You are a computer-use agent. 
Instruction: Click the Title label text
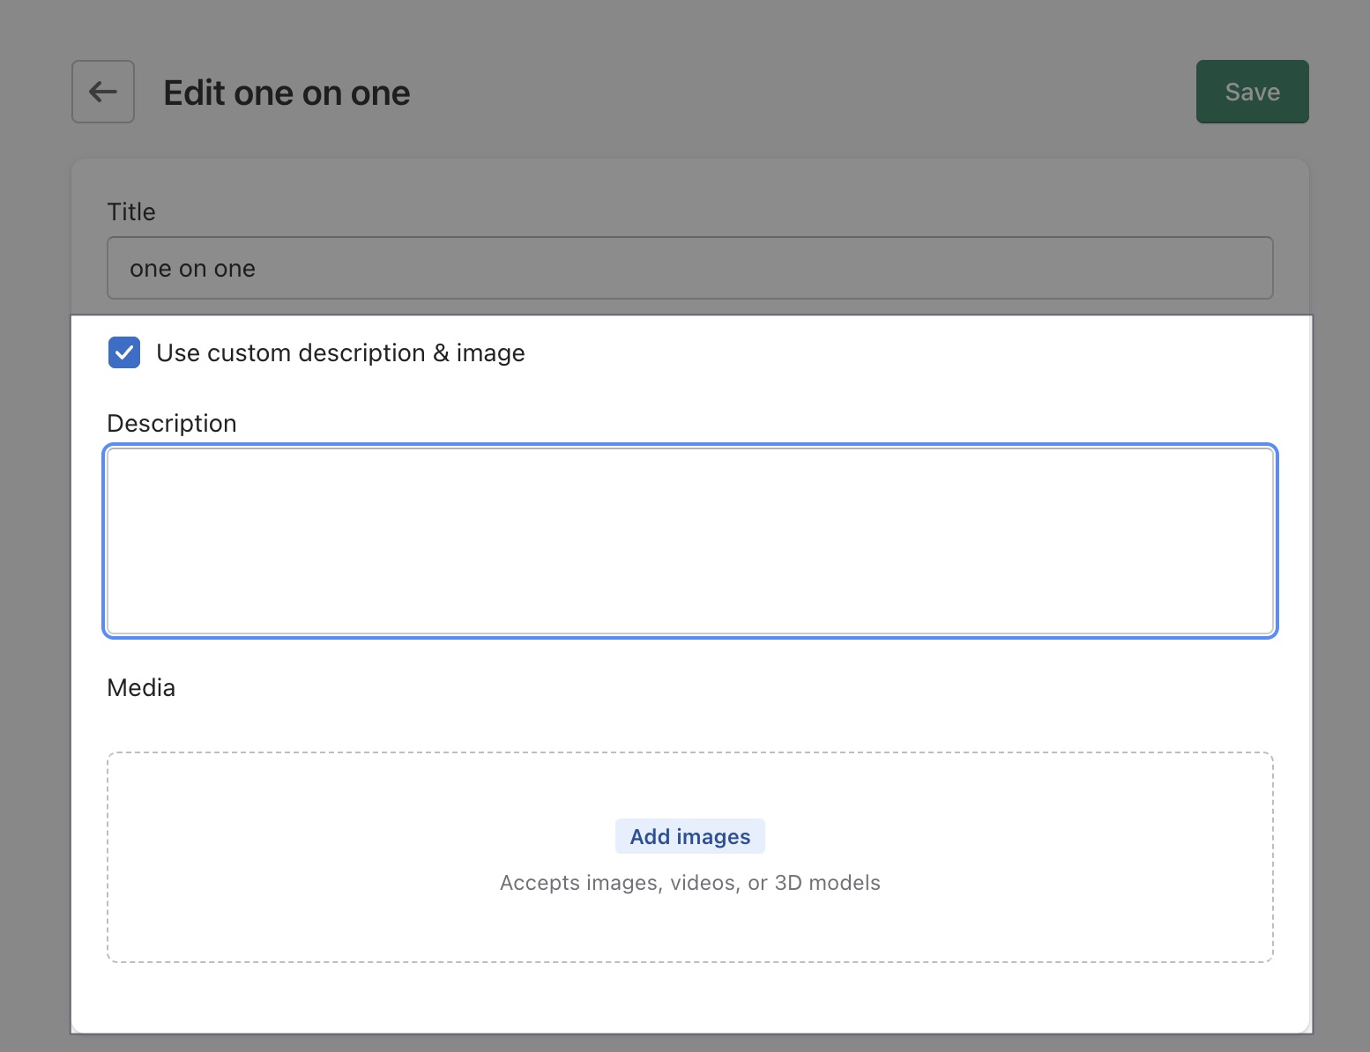(131, 211)
